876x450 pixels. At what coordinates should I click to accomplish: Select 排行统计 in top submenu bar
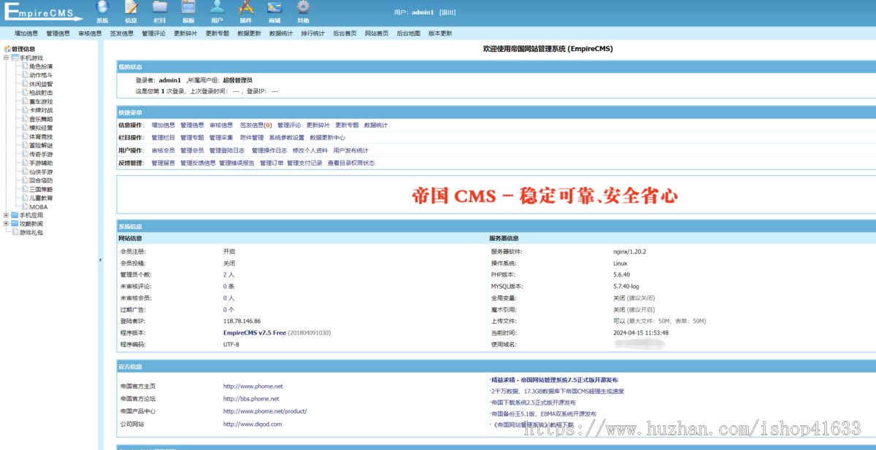(x=313, y=34)
